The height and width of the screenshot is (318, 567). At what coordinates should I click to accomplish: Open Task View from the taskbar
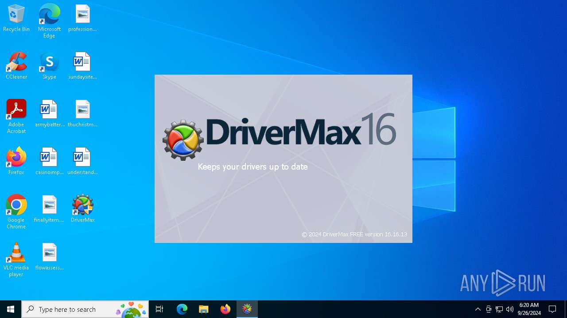[159, 309]
